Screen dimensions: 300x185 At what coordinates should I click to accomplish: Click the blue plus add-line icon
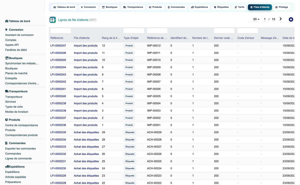[x=291, y=19]
